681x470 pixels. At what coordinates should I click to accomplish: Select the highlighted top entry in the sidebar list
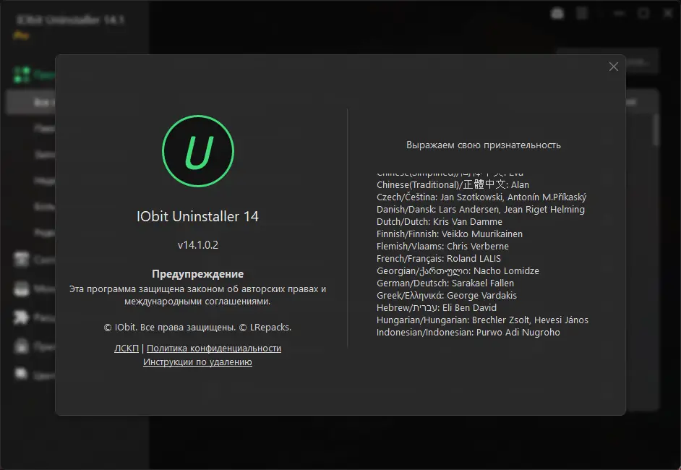point(43,101)
